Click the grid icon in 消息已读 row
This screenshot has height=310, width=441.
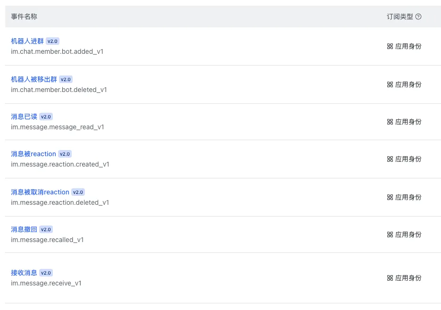(390, 122)
